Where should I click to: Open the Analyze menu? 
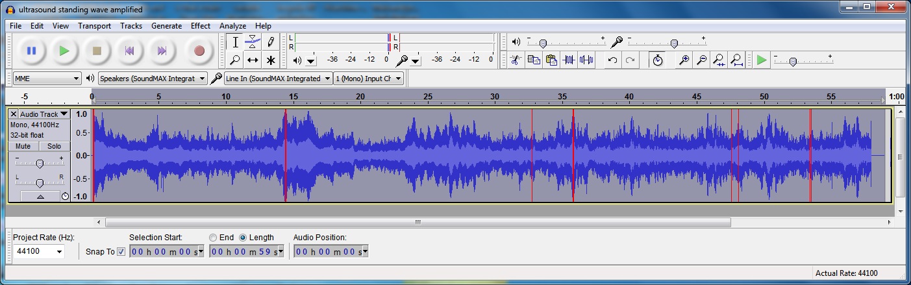click(x=232, y=26)
